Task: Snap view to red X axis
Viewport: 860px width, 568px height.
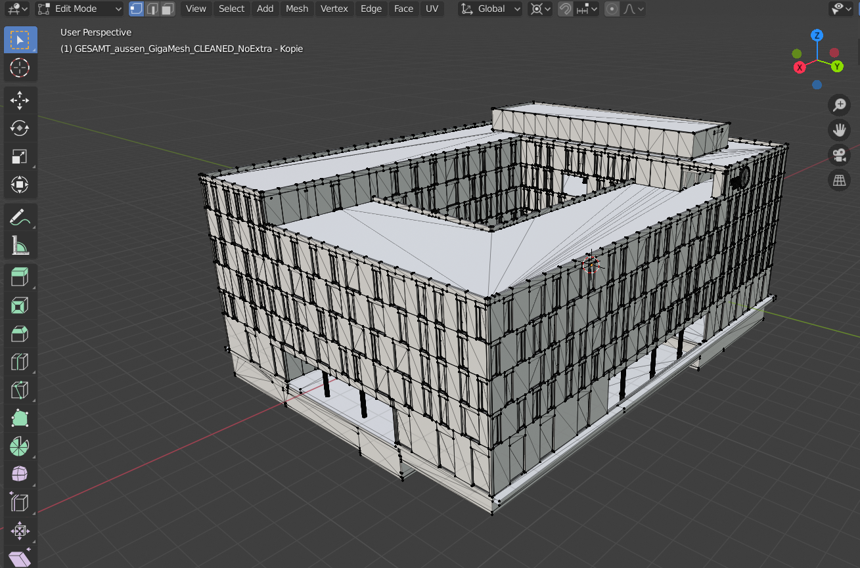Action: tap(800, 68)
